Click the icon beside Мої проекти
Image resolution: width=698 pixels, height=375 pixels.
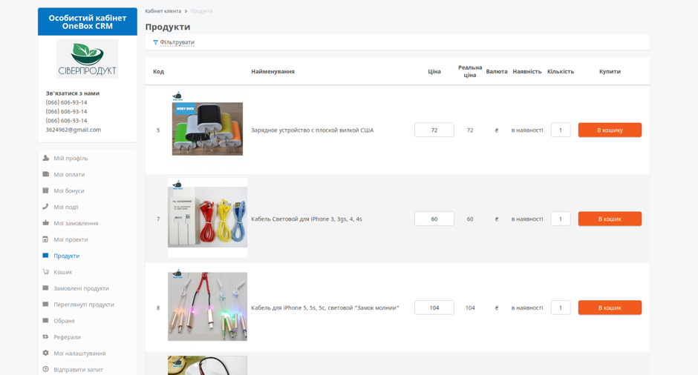45,239
